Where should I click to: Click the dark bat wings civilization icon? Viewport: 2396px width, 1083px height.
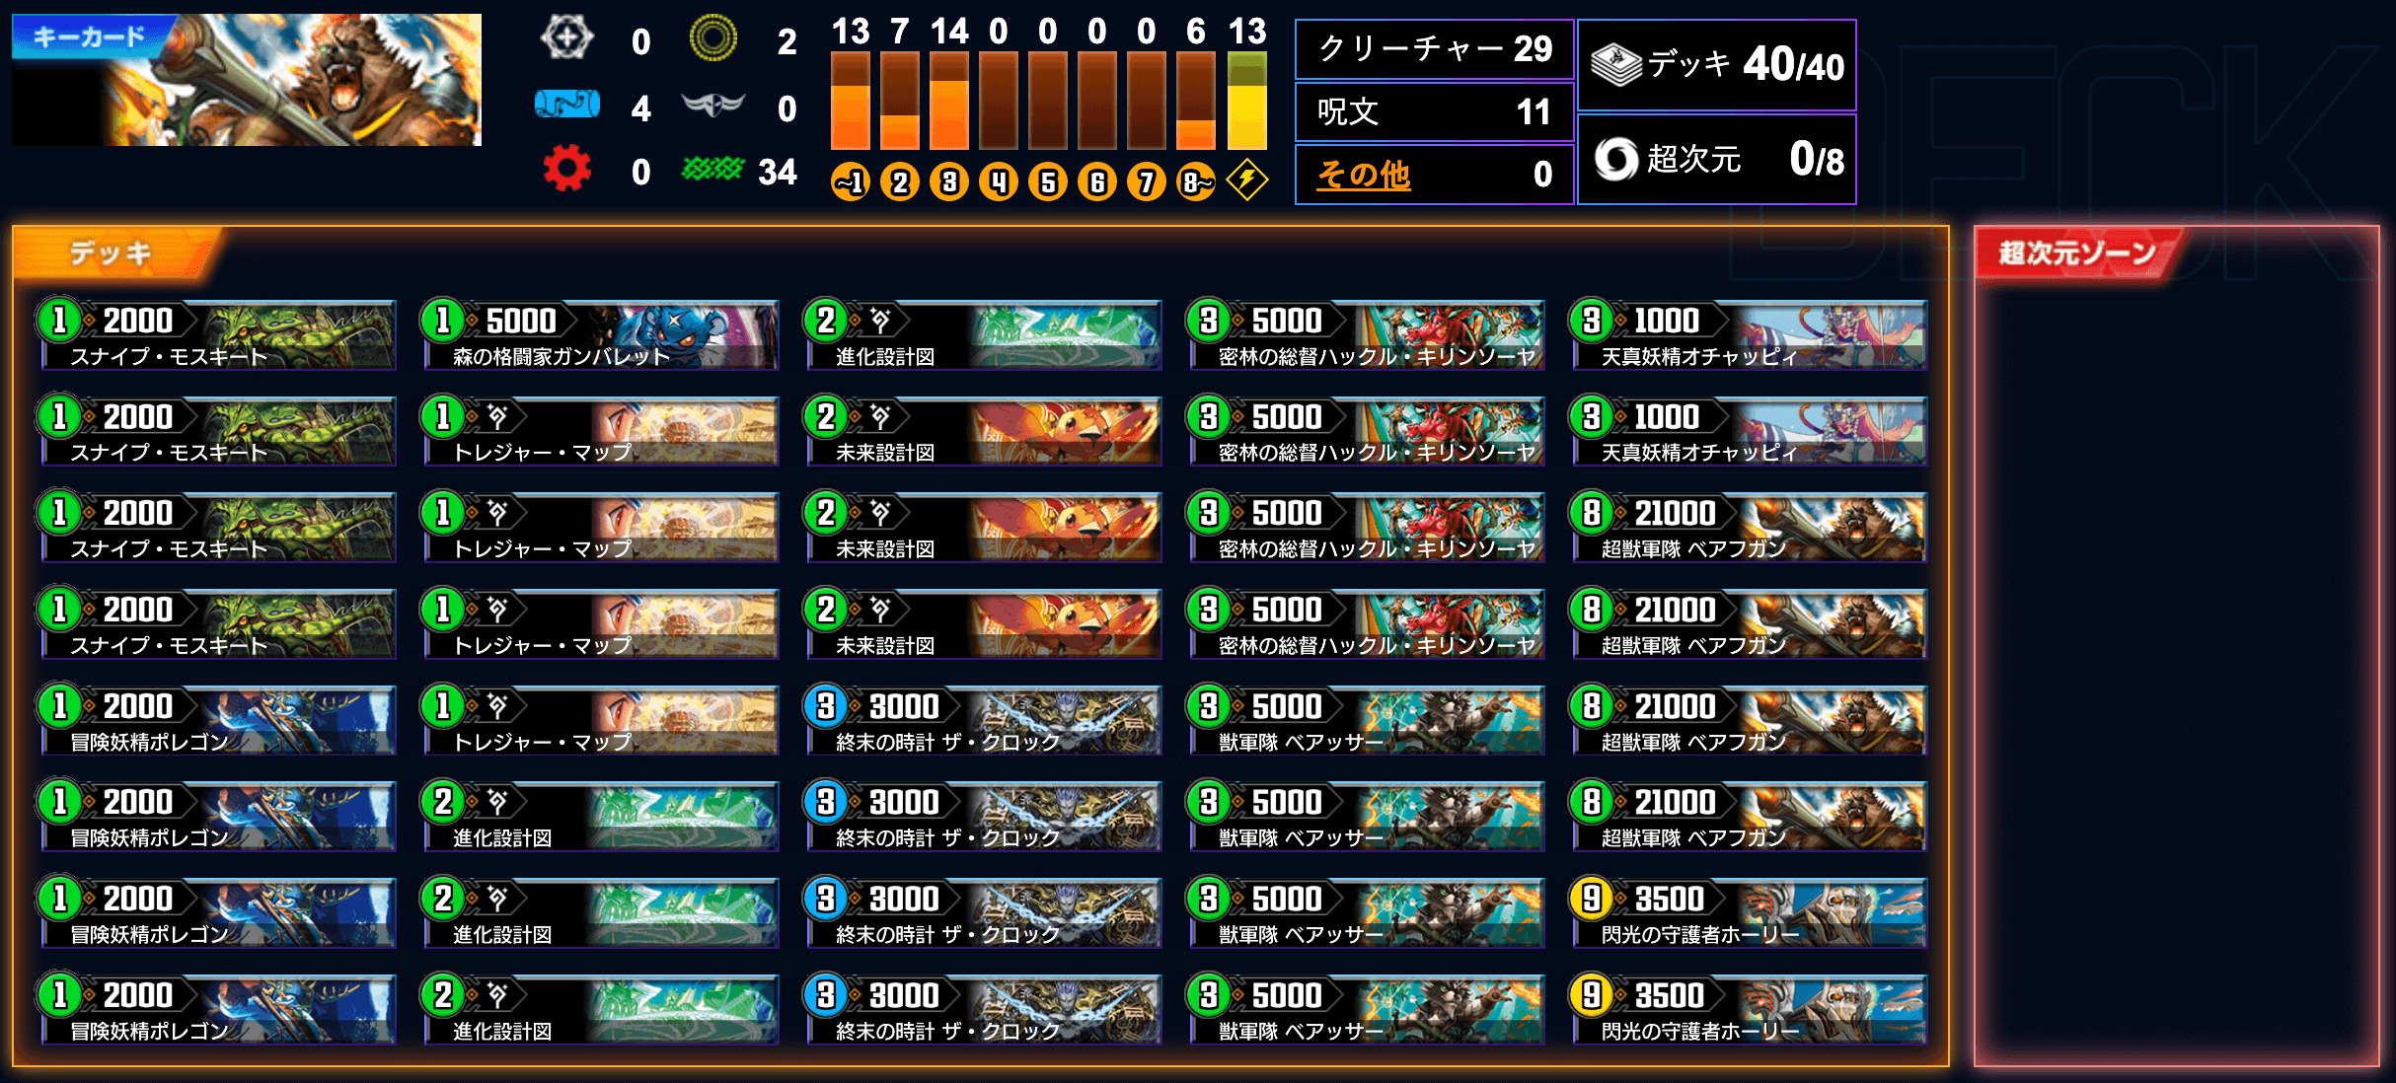point(713,104)
